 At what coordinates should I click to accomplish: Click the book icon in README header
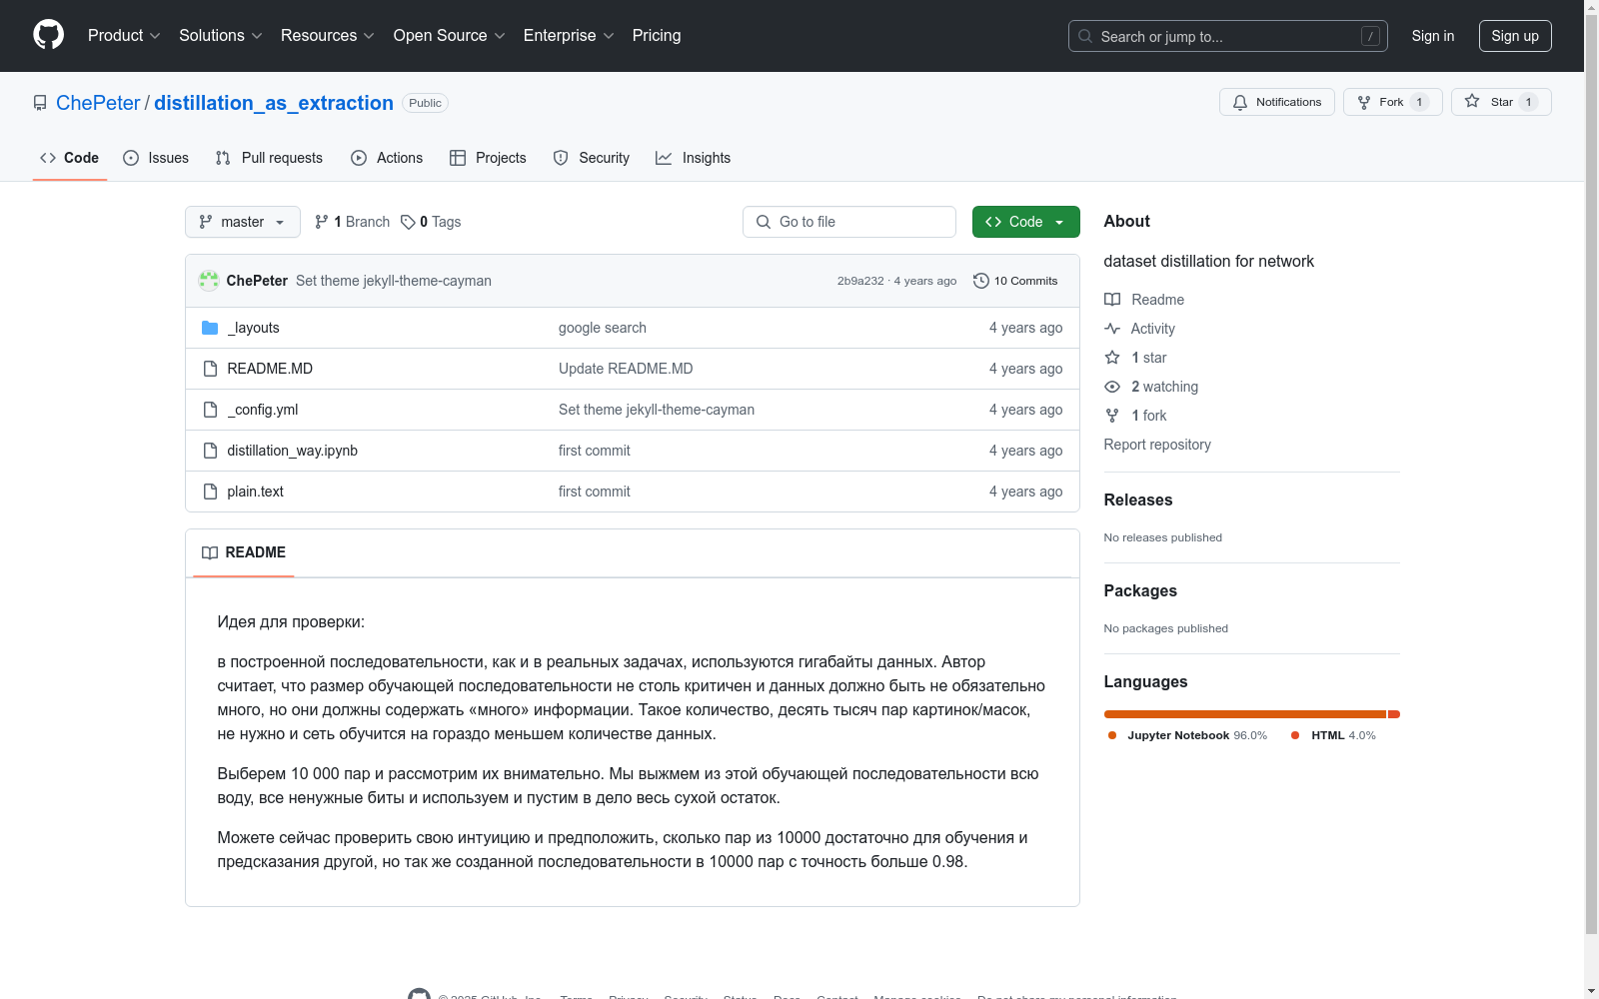coord(210,552)
